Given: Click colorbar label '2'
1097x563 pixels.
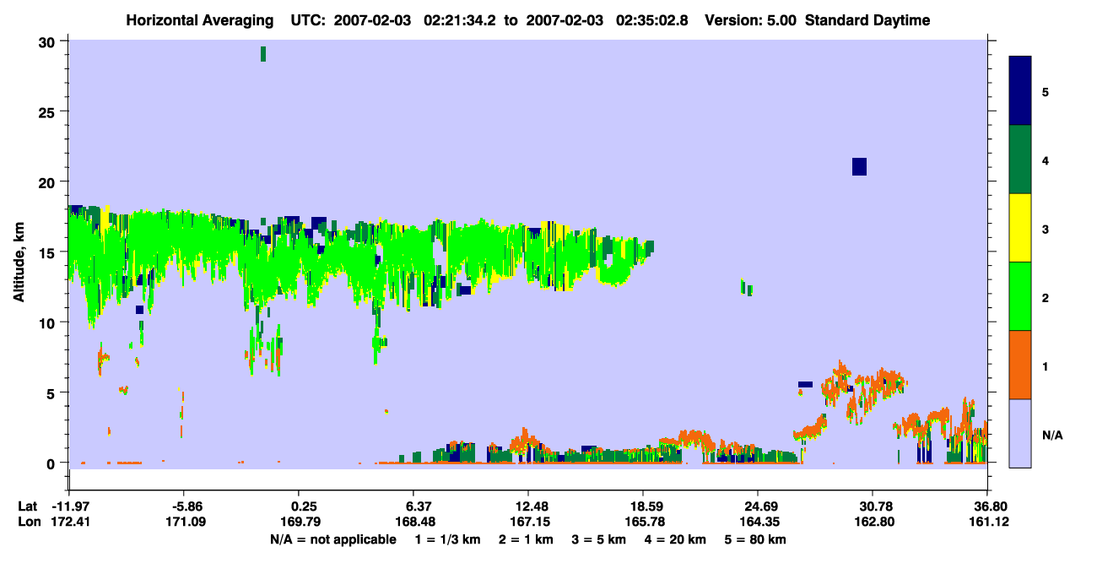Looking at the screenshot, I should [x=1046, y=297].
